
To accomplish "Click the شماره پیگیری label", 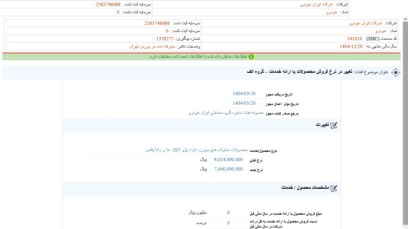I will pos(188,39).
